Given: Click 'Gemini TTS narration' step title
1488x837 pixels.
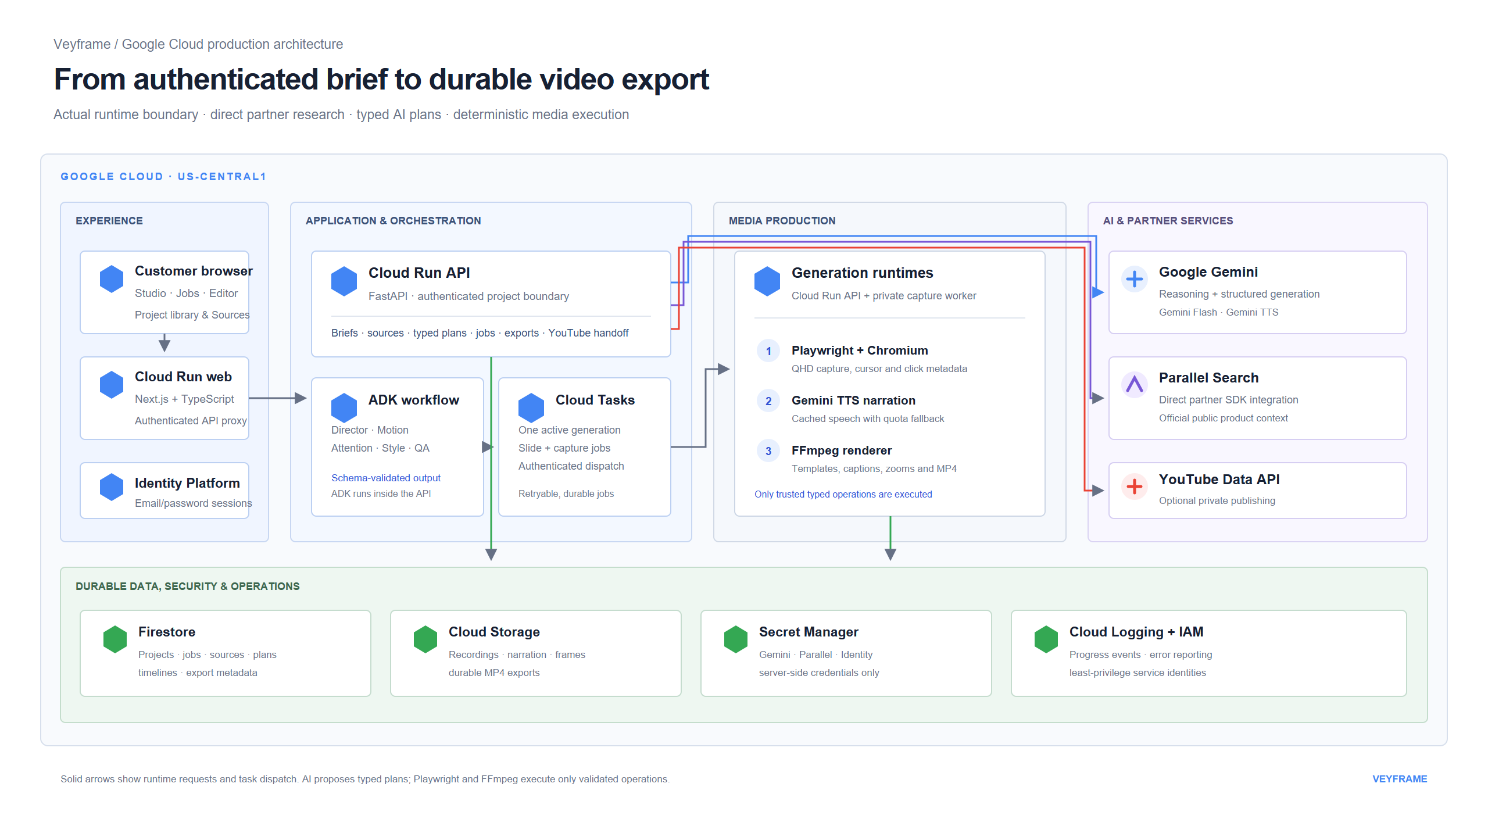Looking at the screenshot, I should (x=853, y=400).
